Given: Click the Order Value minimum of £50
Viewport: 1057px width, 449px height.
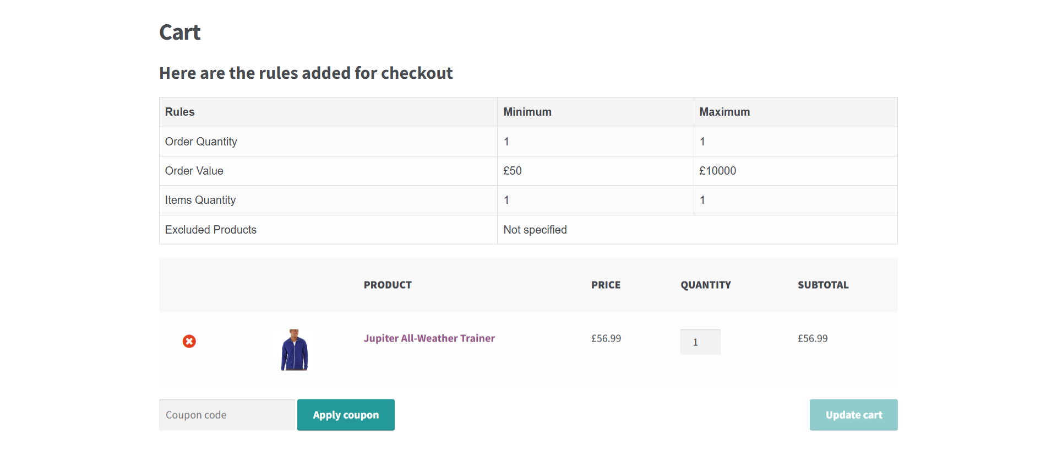Looking at the screenshot, I should tap(513, 171).
